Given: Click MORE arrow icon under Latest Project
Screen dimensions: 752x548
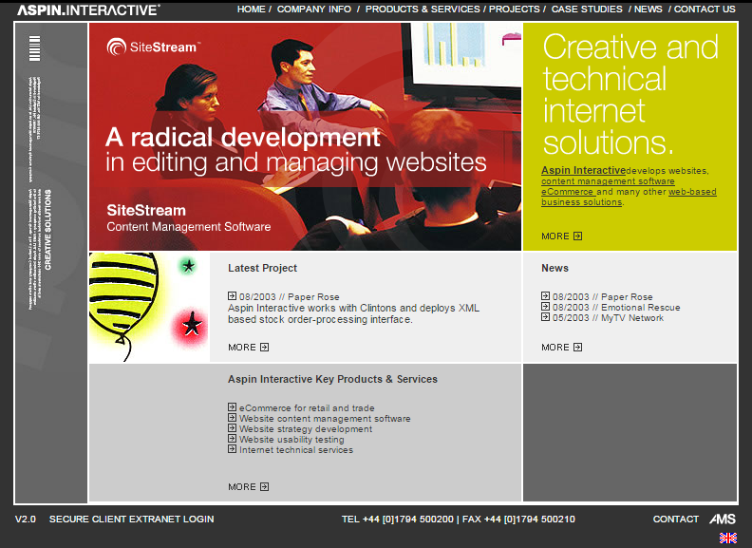Looking at the screenshot, I should [x=265, y=347].
